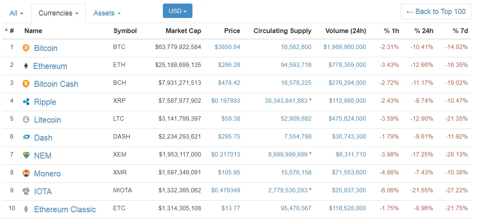Click Ethereum market cap $25,188,699,135
The width and height of the screenshot is (478, 219).
click(x=178, y=65)
